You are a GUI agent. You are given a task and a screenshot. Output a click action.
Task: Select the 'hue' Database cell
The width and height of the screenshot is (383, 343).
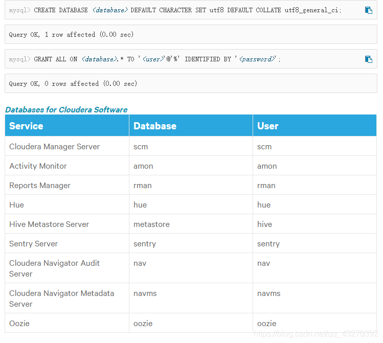click(191, 204)
